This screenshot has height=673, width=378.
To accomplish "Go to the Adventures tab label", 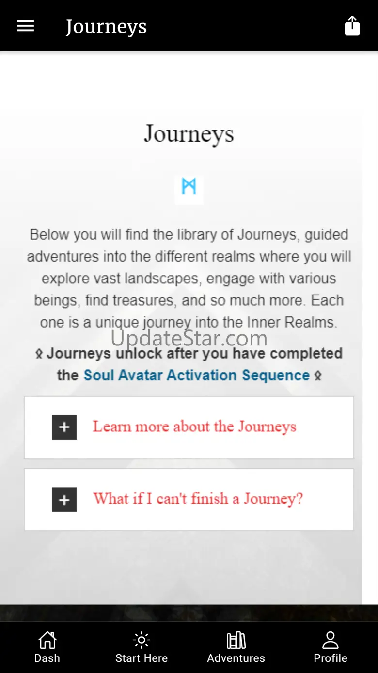I will click(x=236, y=658).
